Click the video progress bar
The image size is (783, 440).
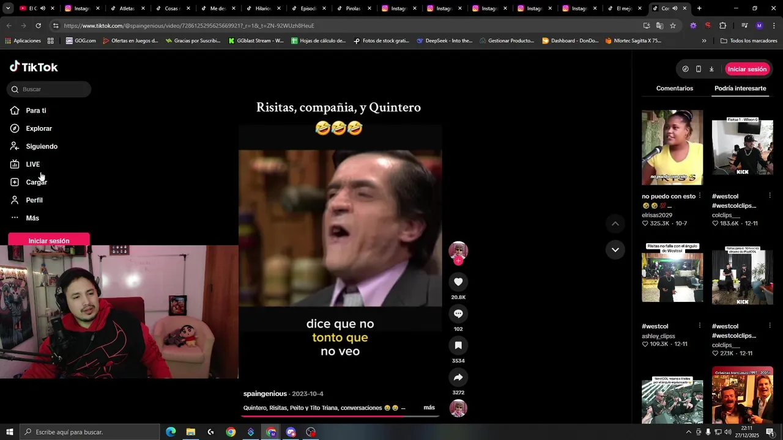click(x=340, y=416)
